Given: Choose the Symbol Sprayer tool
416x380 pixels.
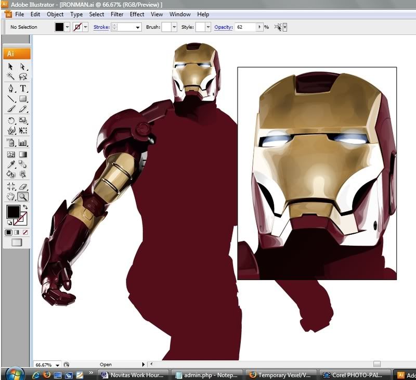Looking at the screenshot, I should (x=10, y=143).
